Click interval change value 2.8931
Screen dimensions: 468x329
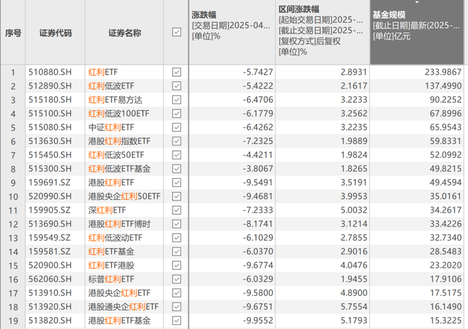tap(354, 72)
